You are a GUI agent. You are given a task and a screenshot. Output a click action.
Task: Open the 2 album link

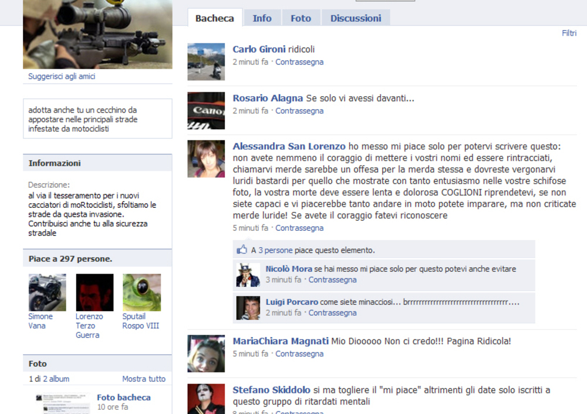click(x=56, y=379)
